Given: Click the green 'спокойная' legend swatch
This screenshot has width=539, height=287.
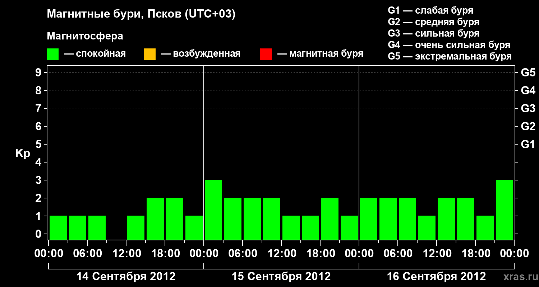Looking at the screenshot, I should coord(52,54).
